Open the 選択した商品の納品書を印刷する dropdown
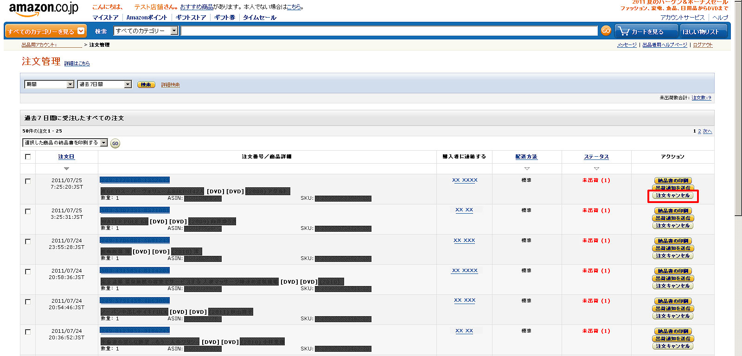The height and width of the screenshot is (356, 742). (x=65, y=143)
